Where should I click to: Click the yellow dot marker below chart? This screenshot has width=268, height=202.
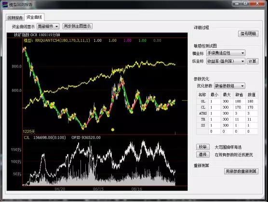click(113, 130)
